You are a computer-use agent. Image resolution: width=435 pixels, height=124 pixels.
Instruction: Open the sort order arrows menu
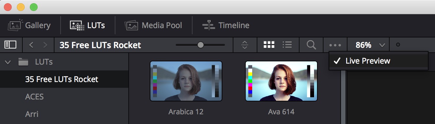(x=245, y=45)
